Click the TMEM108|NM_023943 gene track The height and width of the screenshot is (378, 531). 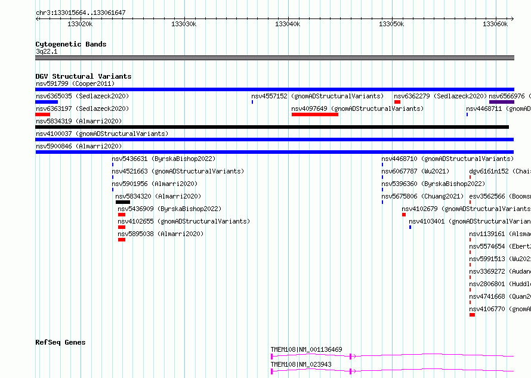coord(392,371)
